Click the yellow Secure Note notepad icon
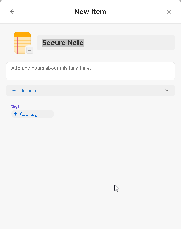181x229 pixels. tap(22, 43)
